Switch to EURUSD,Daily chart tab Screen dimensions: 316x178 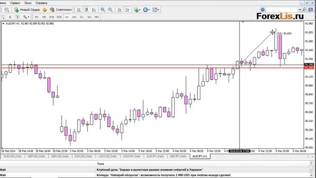coord(13,156)
